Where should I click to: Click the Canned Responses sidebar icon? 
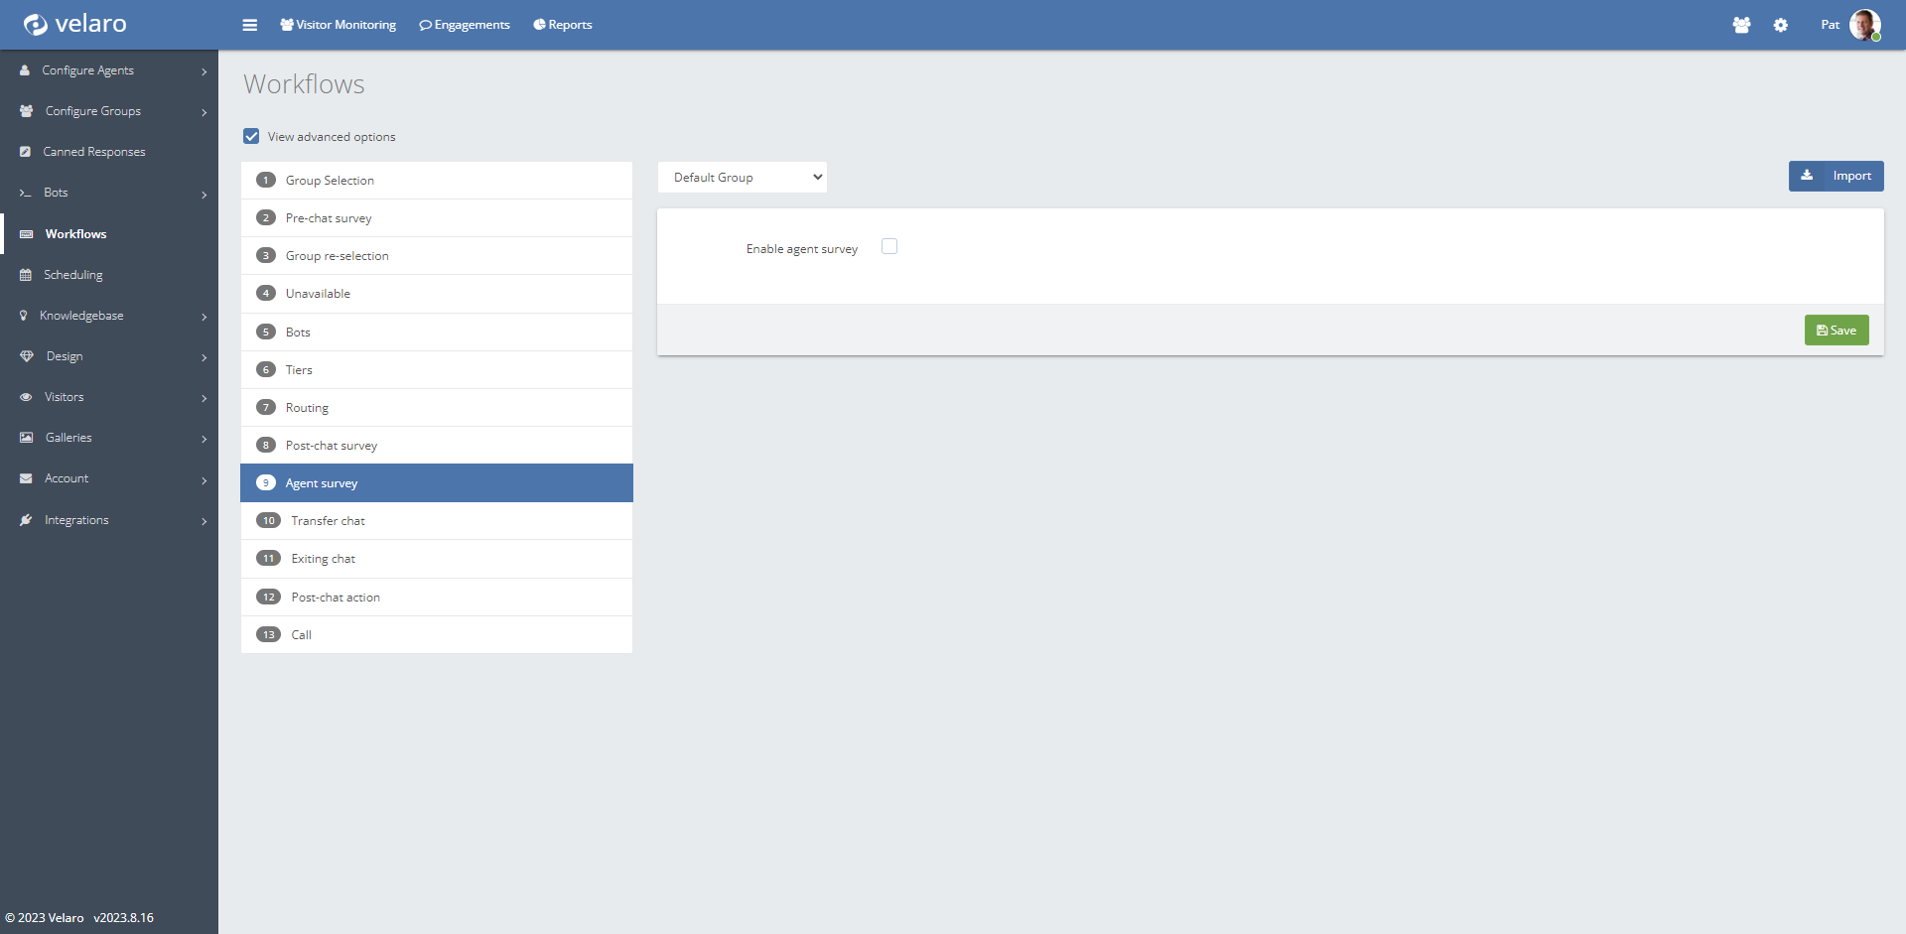point(26,152)
